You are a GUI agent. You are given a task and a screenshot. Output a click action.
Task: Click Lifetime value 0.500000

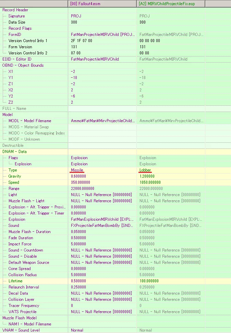[x=78, y=281]
